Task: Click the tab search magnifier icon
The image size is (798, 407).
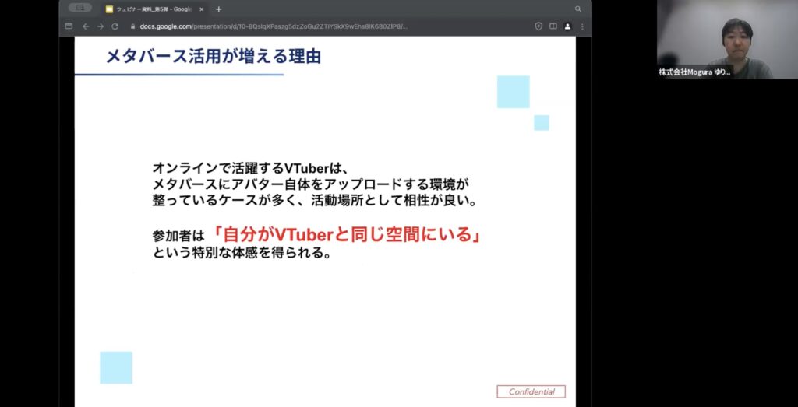Action: [577, 9]
